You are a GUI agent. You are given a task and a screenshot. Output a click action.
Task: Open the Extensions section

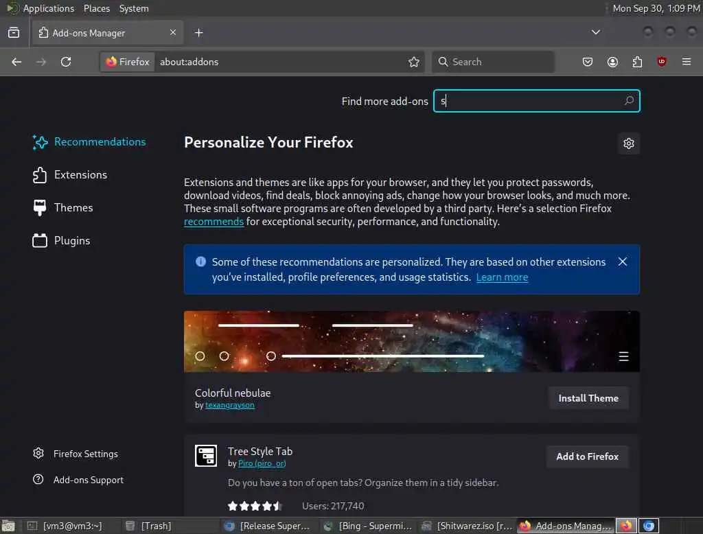coord(70,175)
